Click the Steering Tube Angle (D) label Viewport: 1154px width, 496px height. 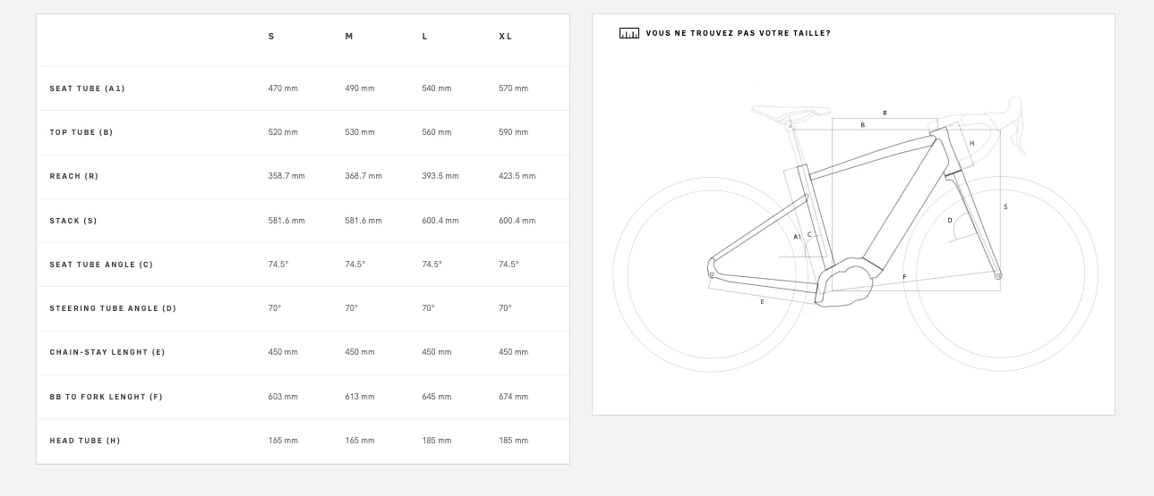pyautogui.click(x=113, y=308)
